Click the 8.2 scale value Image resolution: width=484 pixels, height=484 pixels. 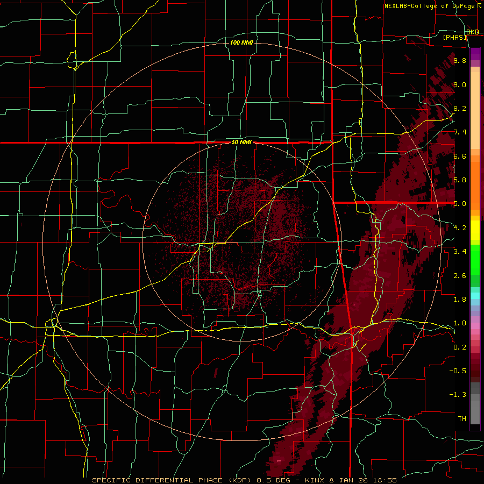460,109
